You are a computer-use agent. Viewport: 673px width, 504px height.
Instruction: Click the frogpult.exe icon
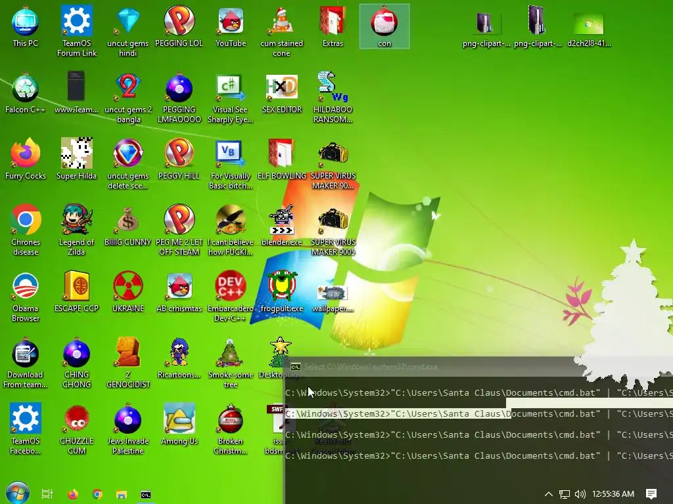point(281,286)
